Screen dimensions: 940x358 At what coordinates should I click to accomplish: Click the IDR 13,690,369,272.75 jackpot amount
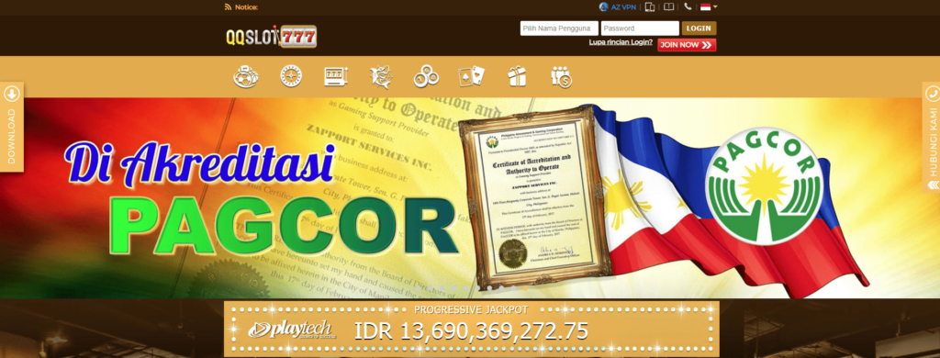[471, 331]
